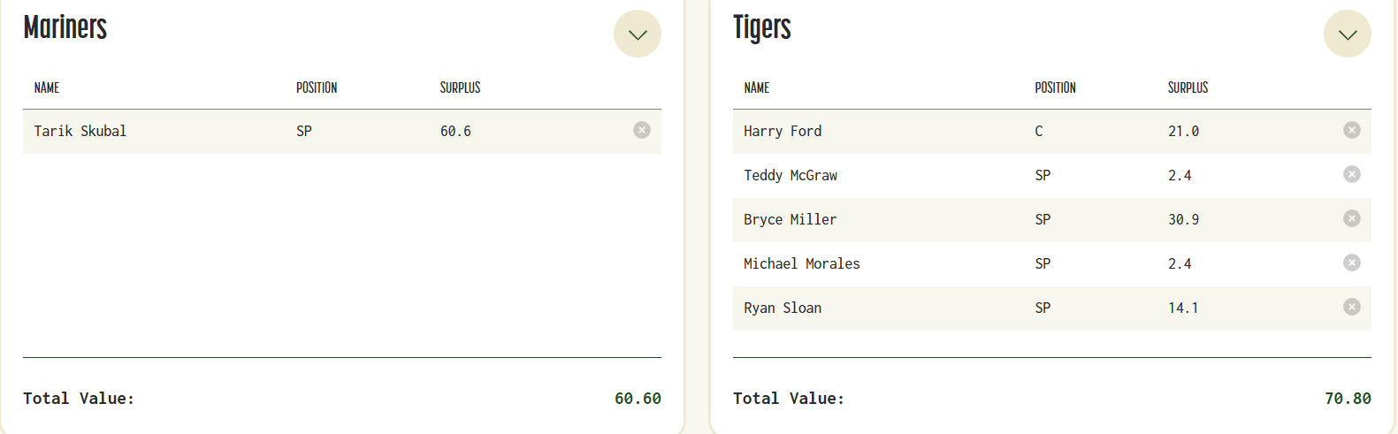Sort Tigers table by Position header
Screen dimensions: 1398x434
[1055, 88]
